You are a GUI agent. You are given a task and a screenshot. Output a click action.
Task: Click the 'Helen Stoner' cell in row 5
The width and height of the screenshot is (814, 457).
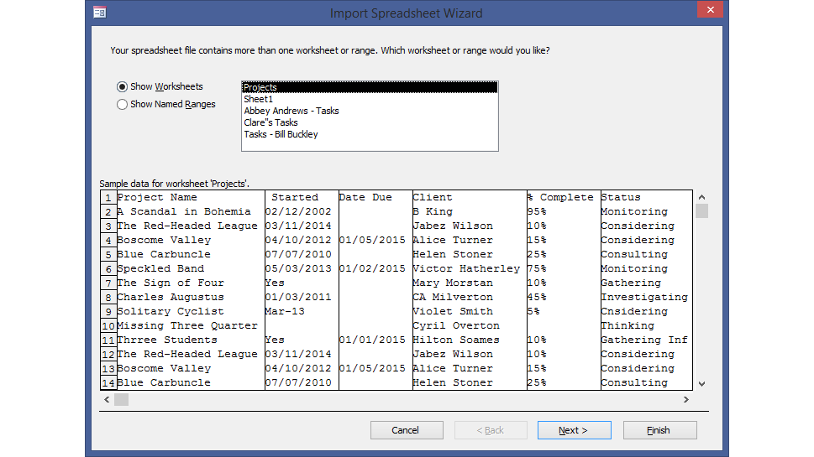tap(470, 254)
